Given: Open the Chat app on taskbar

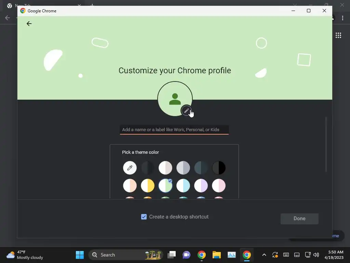Looking at the screenshot, I should [x=186, y=255].
